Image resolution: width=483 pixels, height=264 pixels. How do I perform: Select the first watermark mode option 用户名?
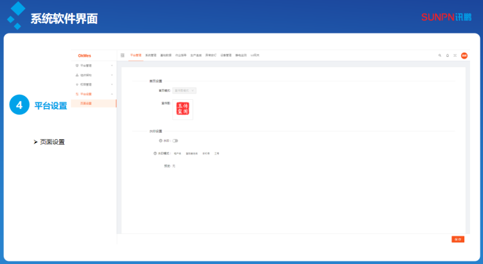point(177,153)
